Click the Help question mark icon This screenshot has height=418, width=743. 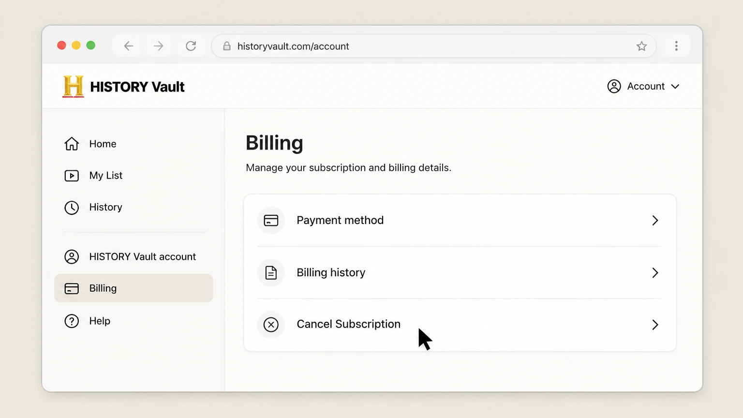click(x=72, y=321)
